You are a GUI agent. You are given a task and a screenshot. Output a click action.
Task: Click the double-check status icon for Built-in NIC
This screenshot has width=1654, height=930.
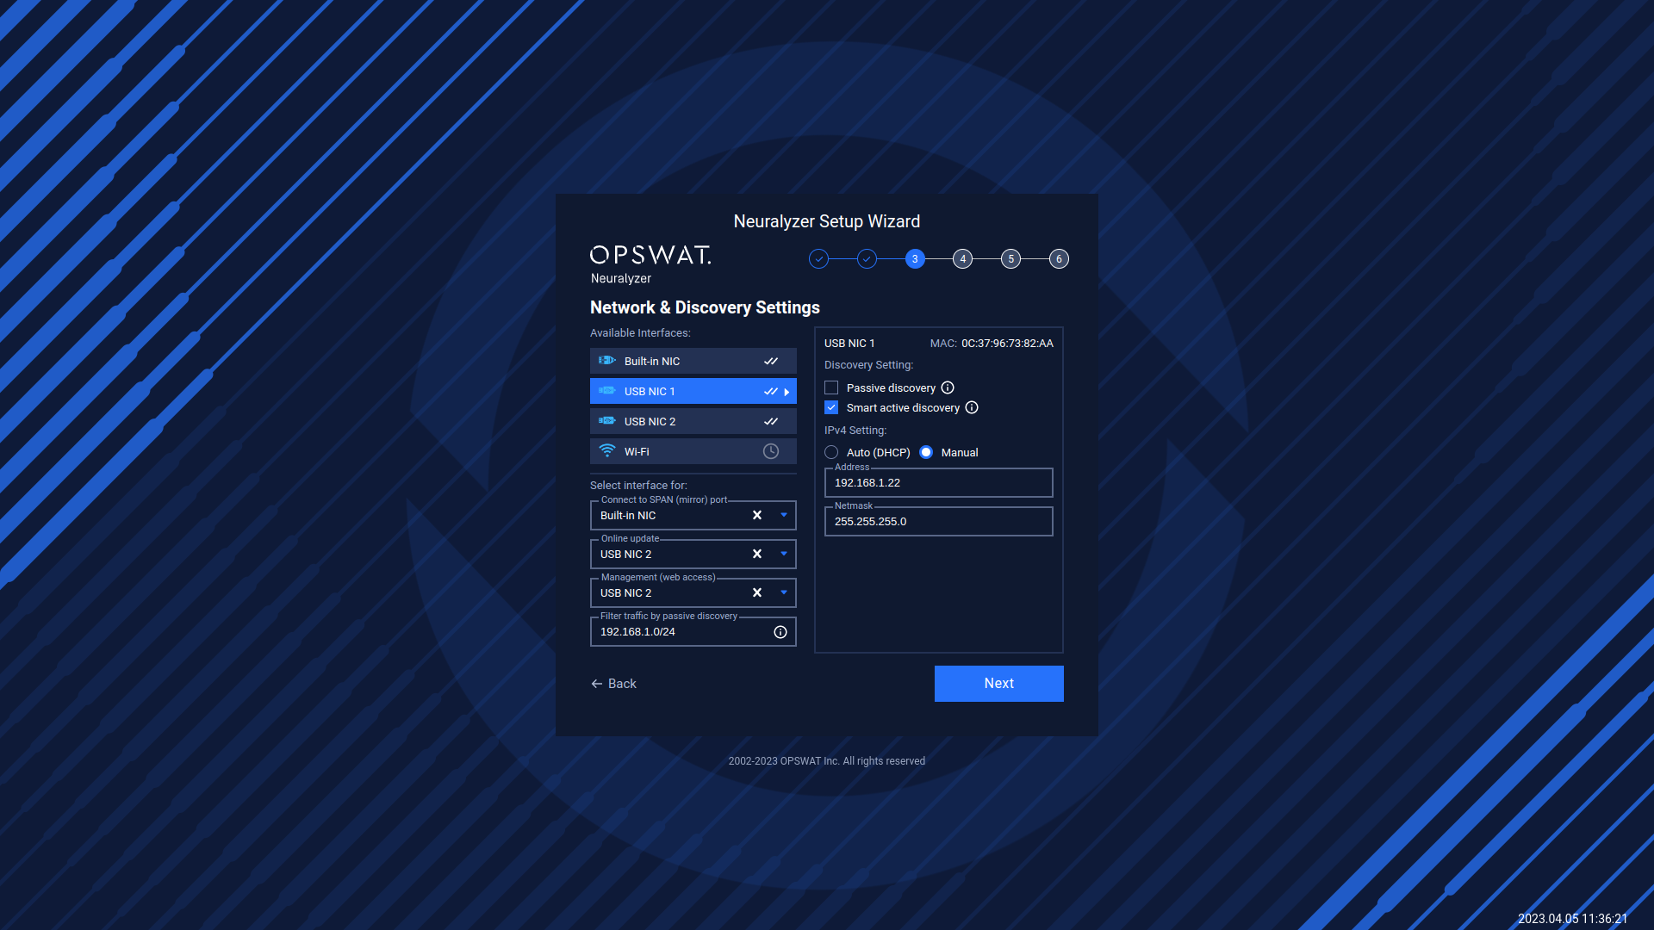pyautogui.click(x=771, y=361)
